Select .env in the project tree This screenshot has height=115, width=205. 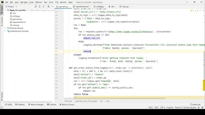pos(14,13)
